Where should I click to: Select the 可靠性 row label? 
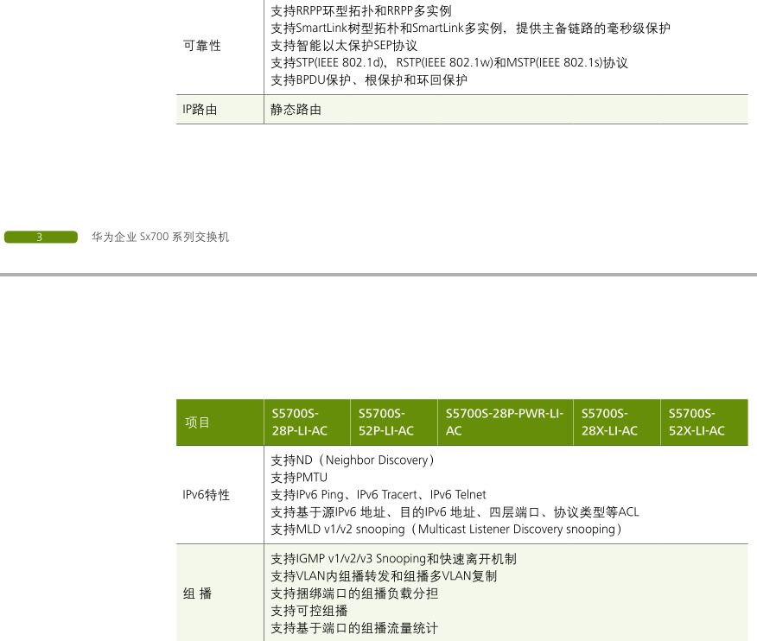202,46
